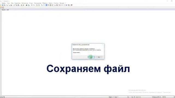Viewport: 175px width, 98px height.
Task: Click the Undo toolbar icon
Action: (x=21, y=5)
